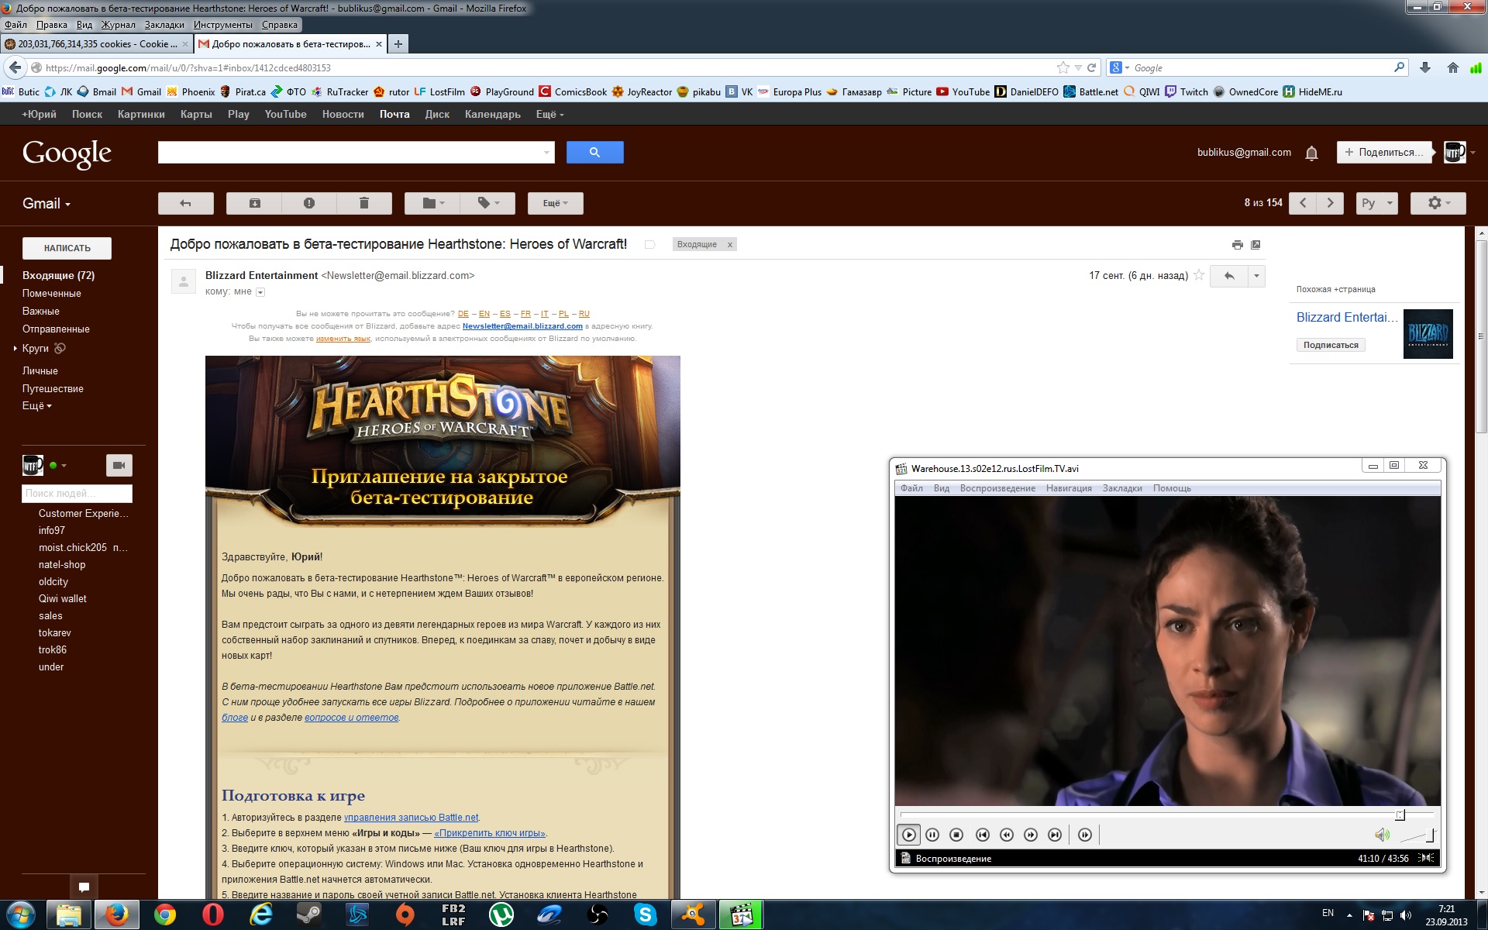Screen dimensions: 1488x930
Task: Report spam using the exclamation icon
Action: pyautogui.click(x=309, y=203)
